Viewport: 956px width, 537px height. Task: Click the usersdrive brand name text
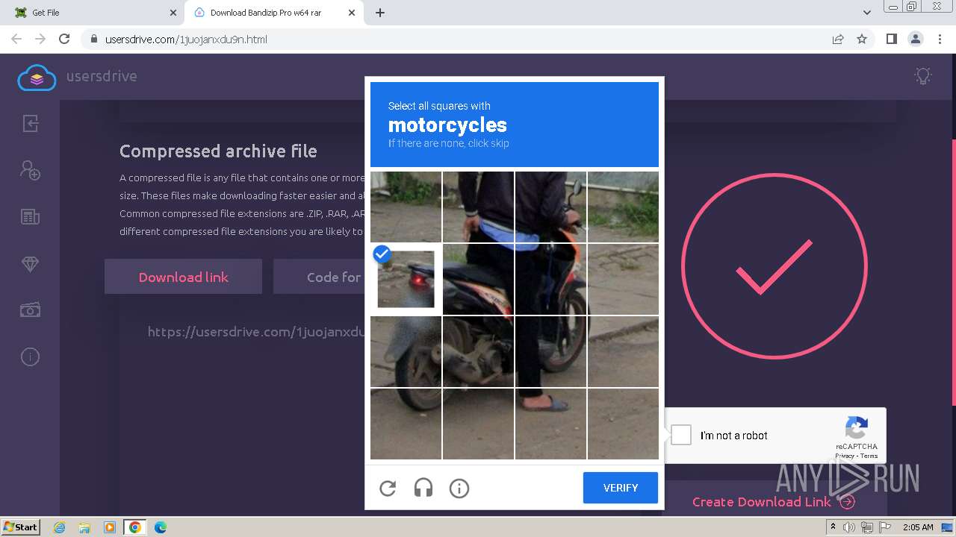tap(102, 76)
